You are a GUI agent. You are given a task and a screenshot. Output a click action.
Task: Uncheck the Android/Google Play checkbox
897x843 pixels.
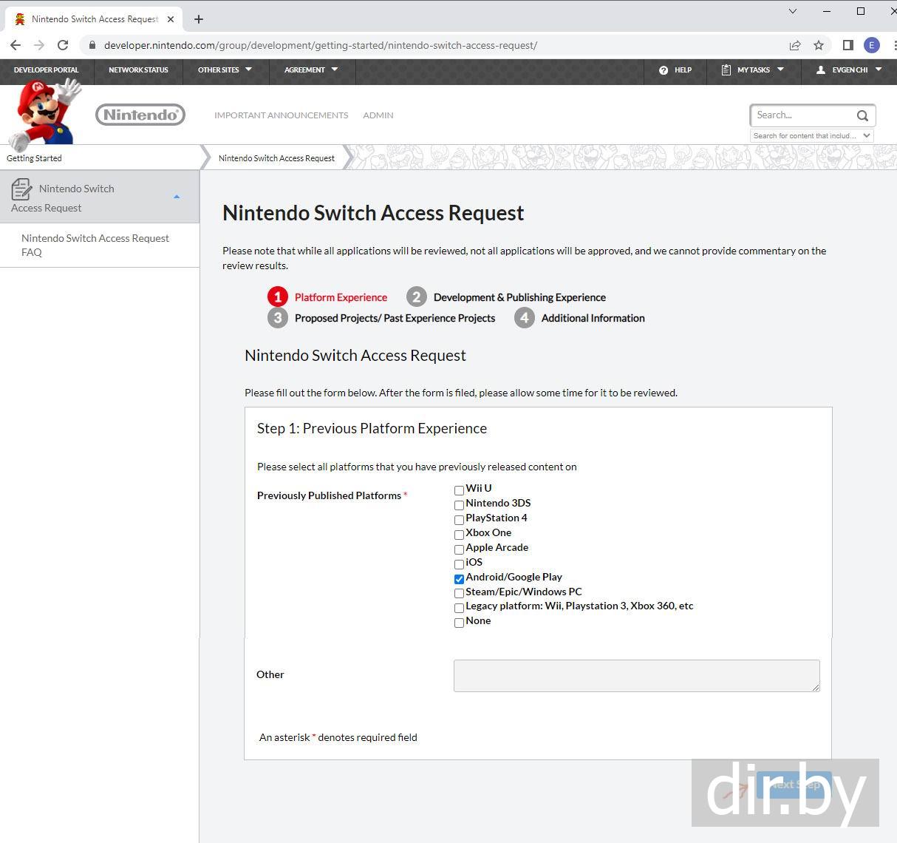pyautogui.click(x=459, y=579)
